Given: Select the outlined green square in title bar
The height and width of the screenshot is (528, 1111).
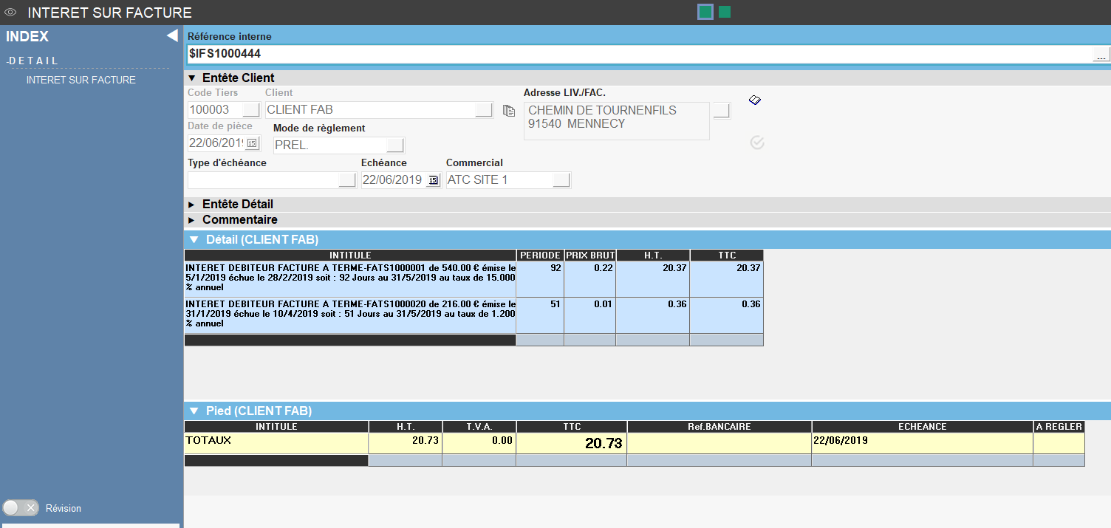Looking at the screenshot, I should coord(705,12).
